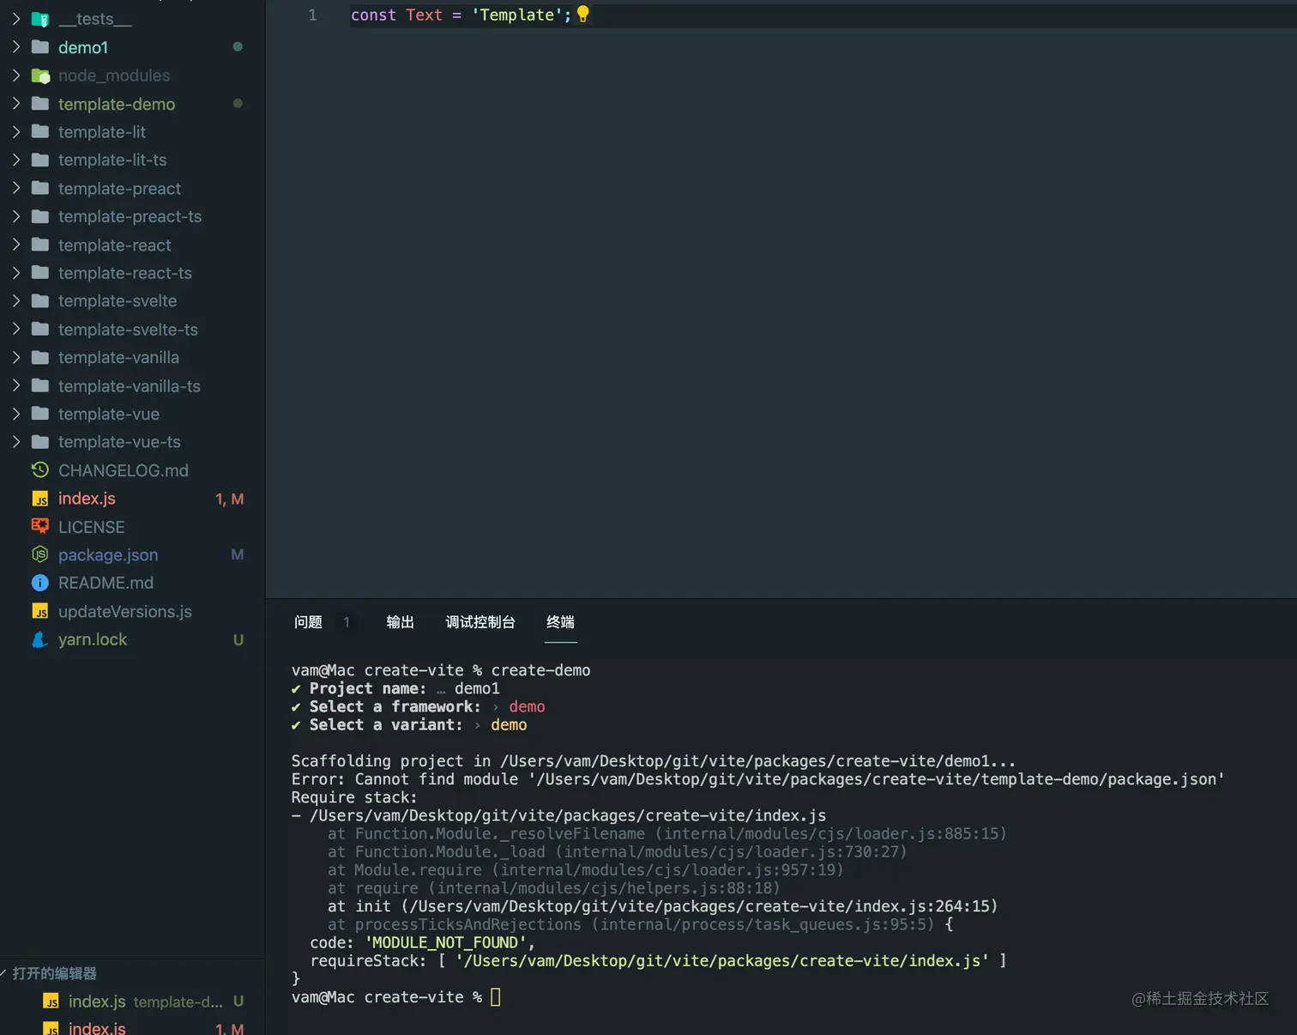Viewport: 1297px width, 1035px height.
Task: Click the CHANGELOG.md history icon
Action: [x=39, y=470]
